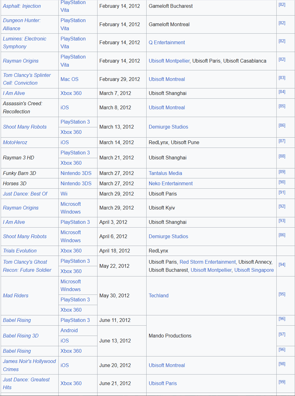The image size is (295, 396).
Task: Open Babel Rising link in Xbox 360 row
Action: tap(17, 351)
